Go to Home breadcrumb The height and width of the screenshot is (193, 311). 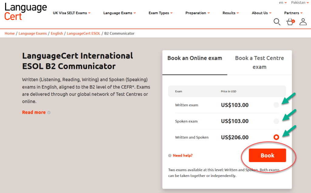coord(9,33)
